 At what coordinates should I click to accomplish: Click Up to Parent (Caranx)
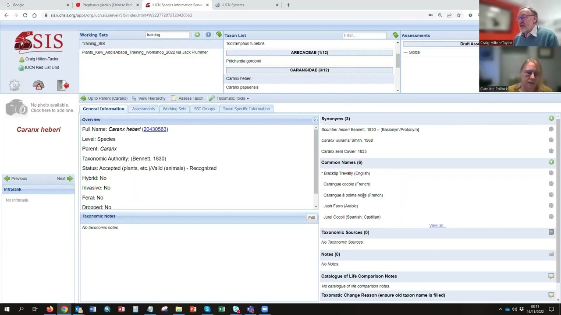[103, 98]
